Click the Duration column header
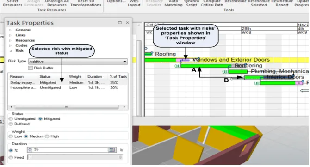310x167 pixels. pyautogui.click(x=95, y=76)
